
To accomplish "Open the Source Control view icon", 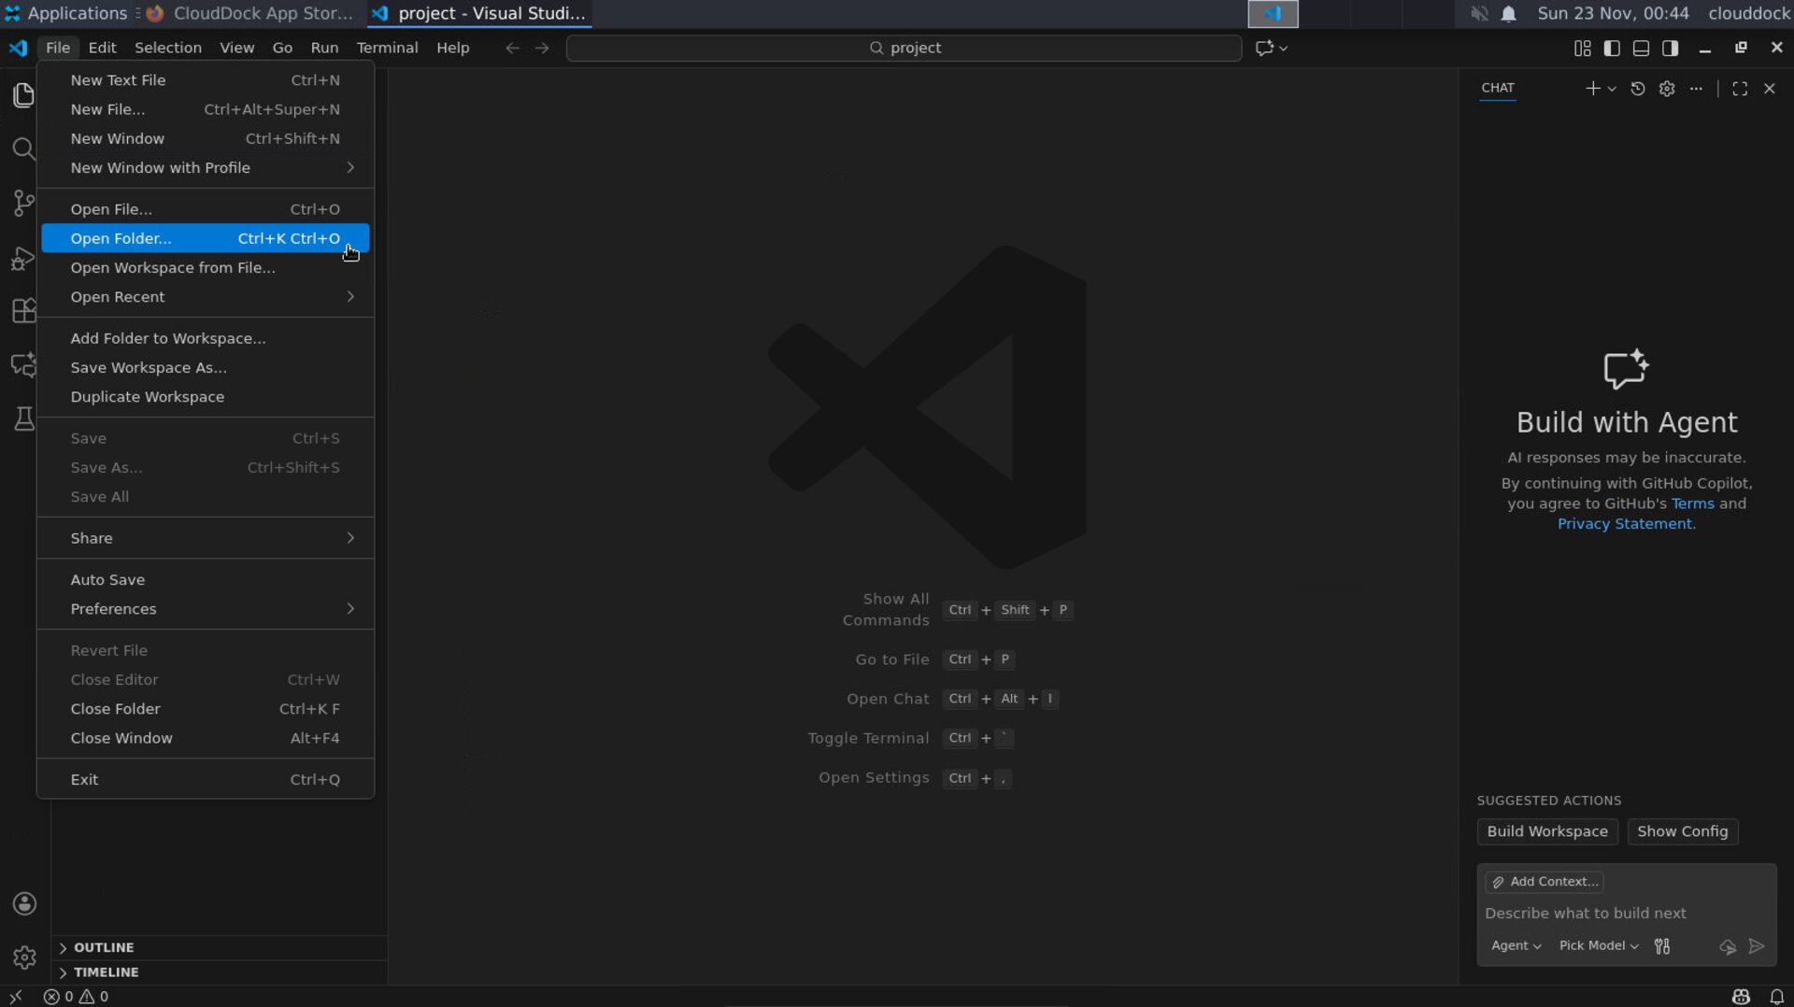I will tap(23, 203).
